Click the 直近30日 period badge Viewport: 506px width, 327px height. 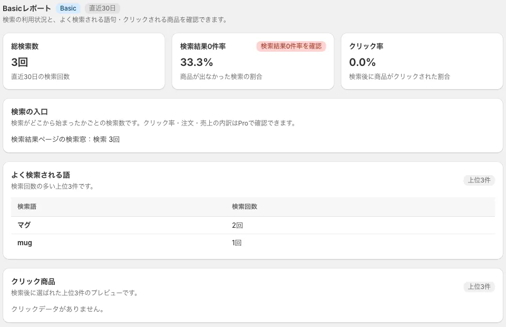click(102, 8)
